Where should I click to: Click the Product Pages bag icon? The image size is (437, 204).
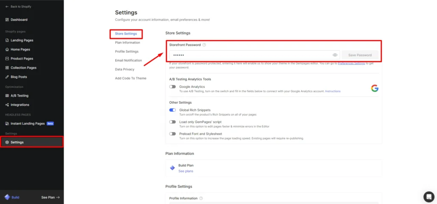(7, 59)
